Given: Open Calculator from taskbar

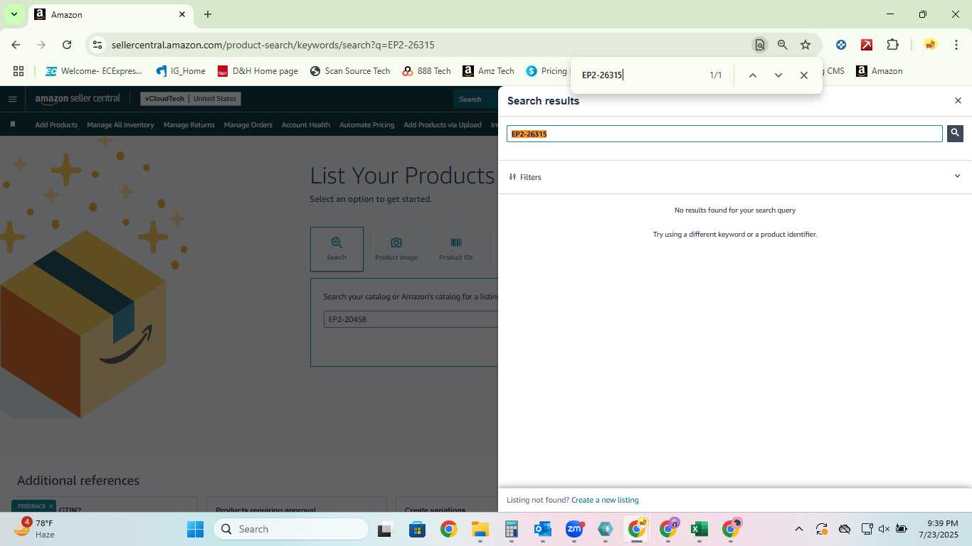Looking at the screenshot, I should coord(511,529).
